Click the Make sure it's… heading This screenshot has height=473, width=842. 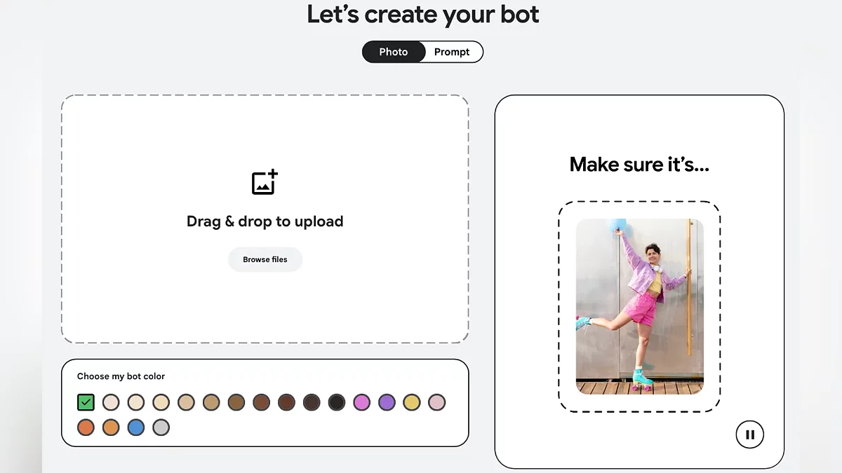click(639, 165)
